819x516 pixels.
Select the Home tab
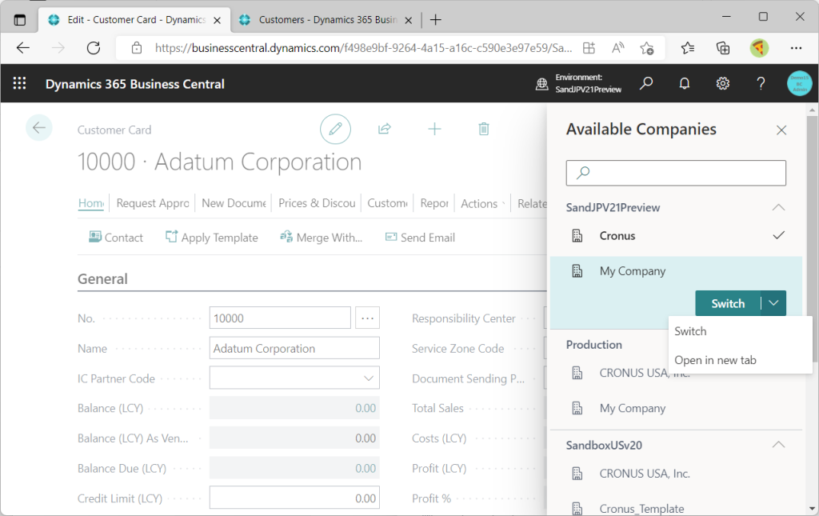(91, 203)
